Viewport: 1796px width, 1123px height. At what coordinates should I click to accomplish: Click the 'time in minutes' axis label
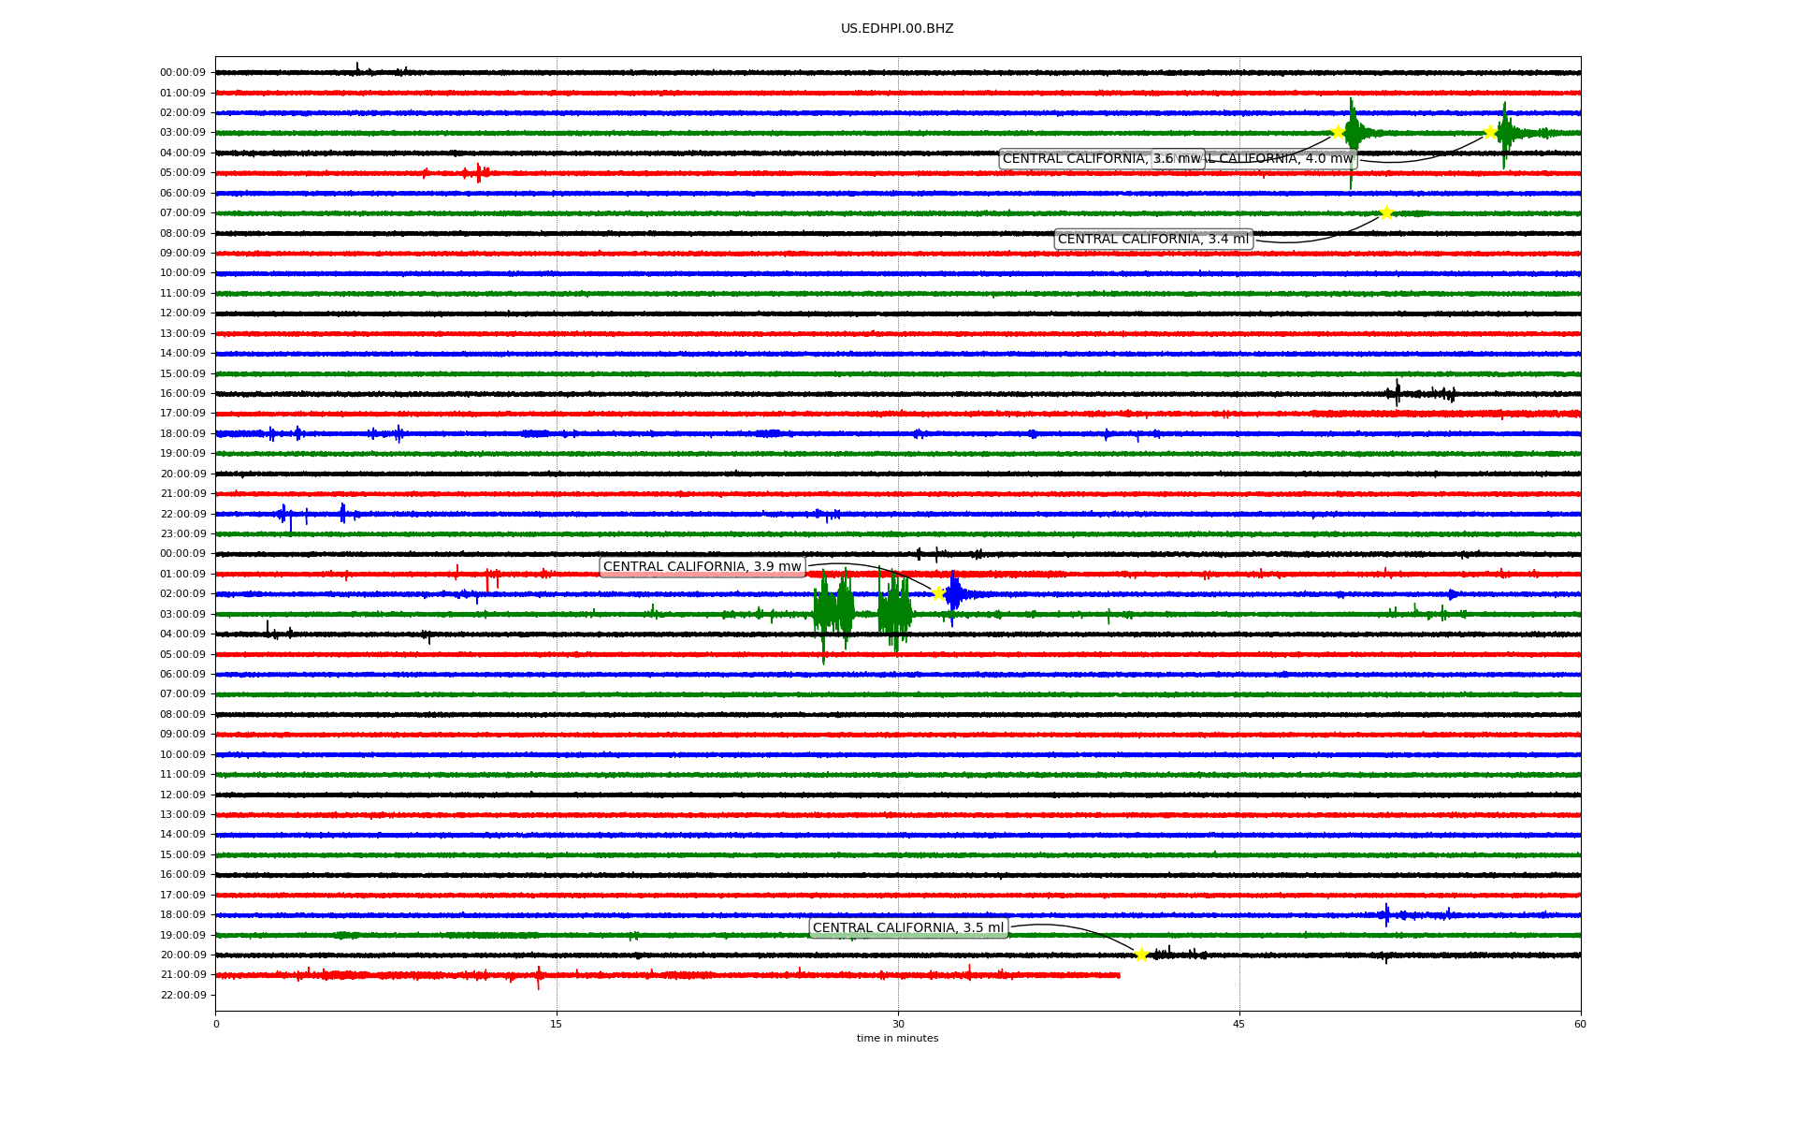click(897, 1038)
